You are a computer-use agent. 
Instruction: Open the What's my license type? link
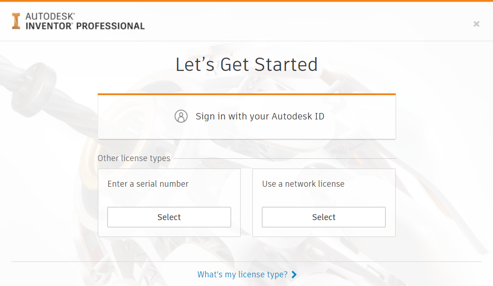243,275
